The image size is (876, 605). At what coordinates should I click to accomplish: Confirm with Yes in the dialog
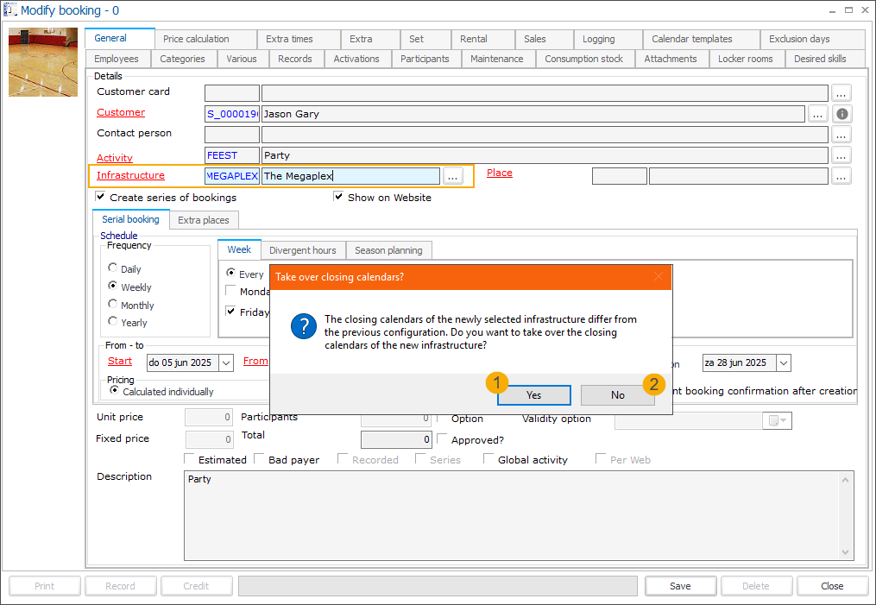click(533, 394)
